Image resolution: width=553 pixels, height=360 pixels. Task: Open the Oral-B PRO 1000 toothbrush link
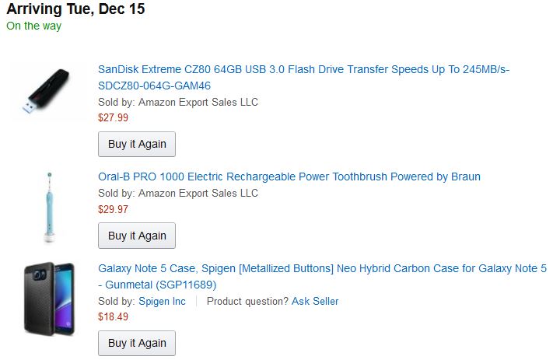pyautogui.click(x=289, y=177)
